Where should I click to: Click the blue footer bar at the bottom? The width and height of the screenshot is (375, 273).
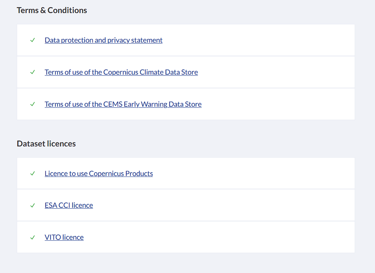pyautogui.click(x=187, y=271)
